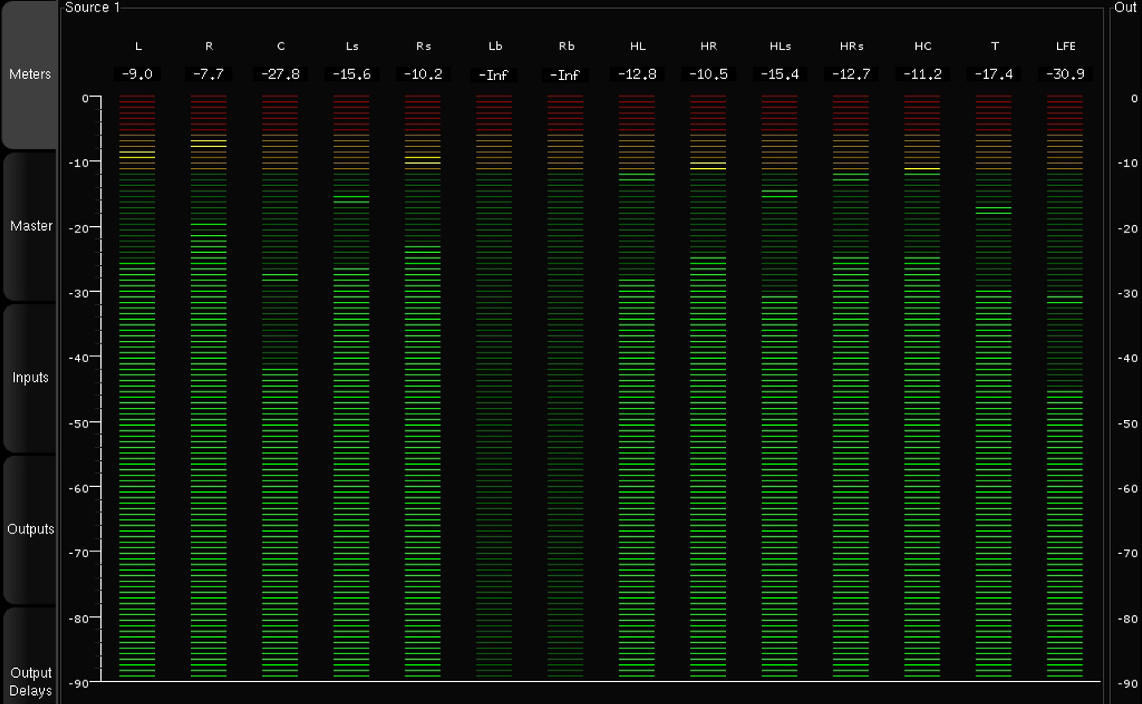Click the Lb channel -Inf readout

click(x=494, y=75)
